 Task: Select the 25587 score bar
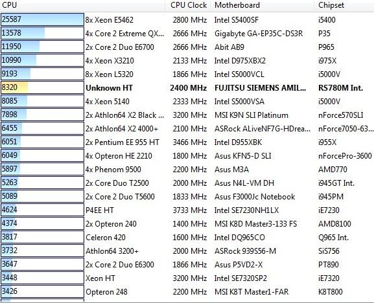click(x=43, y=19)
